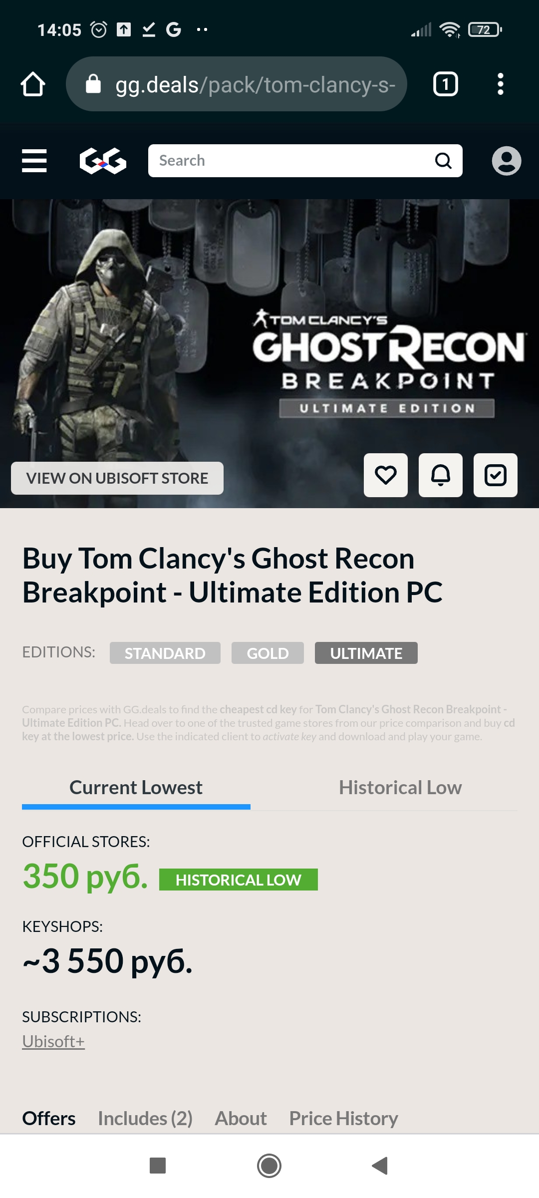
Task: Mark game as owned with checkmark icon
Action: [x=496, y=475]
